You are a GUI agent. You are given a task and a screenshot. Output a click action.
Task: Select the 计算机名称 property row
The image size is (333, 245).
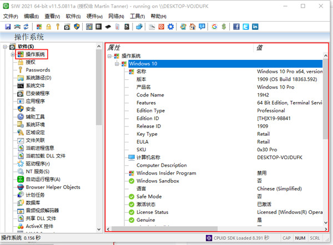click(148, 157)
